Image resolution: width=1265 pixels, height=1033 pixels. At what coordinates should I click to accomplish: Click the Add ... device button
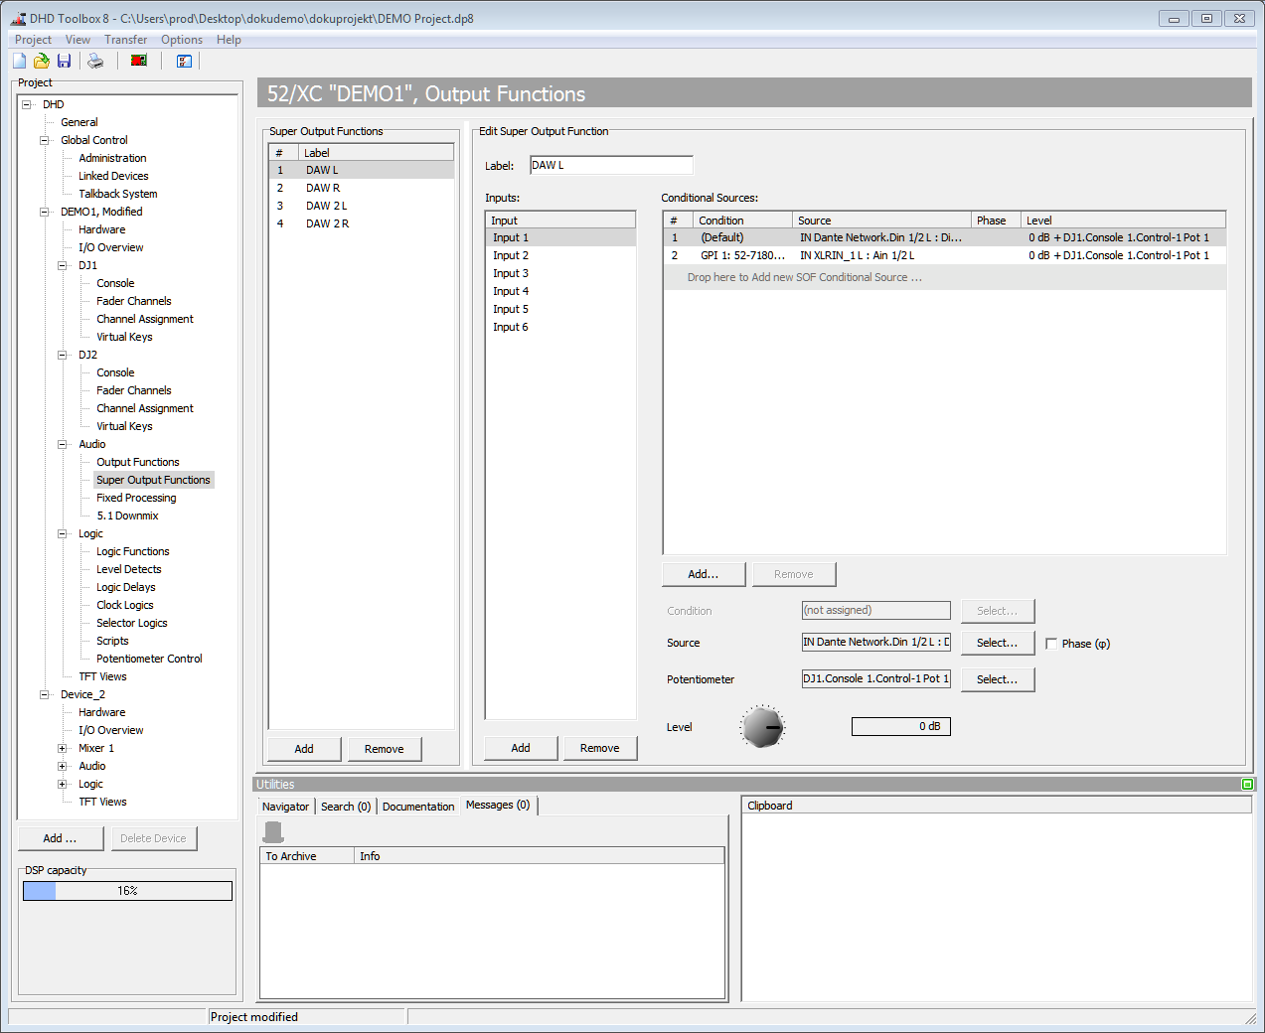point(61,838)
